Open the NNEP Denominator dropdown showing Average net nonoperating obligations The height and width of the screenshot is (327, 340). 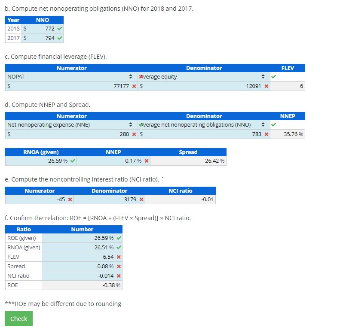pos(204,124)
